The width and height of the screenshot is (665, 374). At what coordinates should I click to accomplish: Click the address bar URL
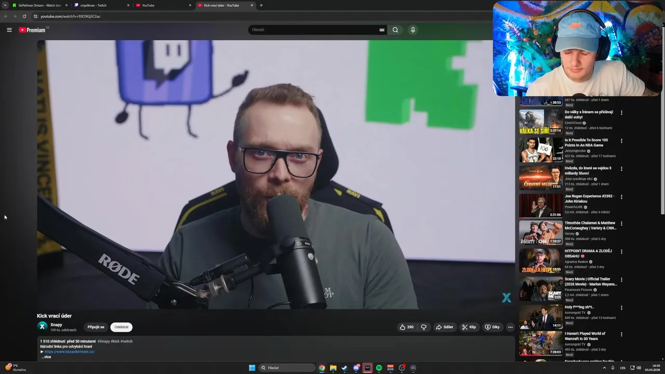coord(71,16)
